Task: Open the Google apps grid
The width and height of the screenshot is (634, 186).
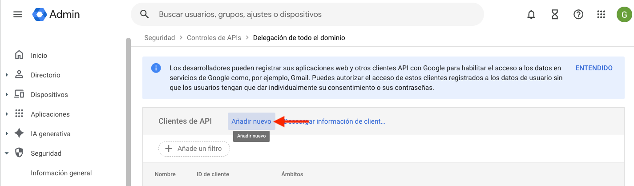Action: tap(601, 15)
